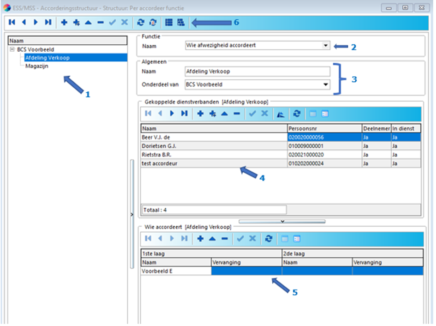This screenshot has width=436, height=326.
Task: Add an approver in Wie accordeert toolbar
Action: pyautogui.click(x=200, y=239)
